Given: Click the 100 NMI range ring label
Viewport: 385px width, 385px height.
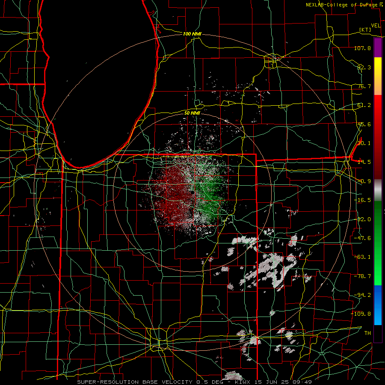Looking at the screenshot, I should [x=192, y=34].
